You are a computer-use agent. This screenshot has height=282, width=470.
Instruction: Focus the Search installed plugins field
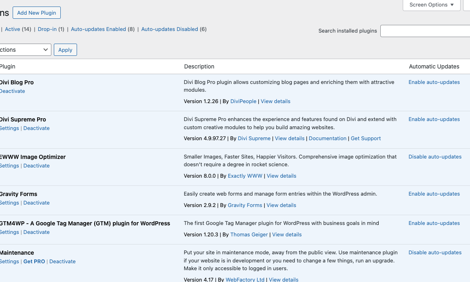425,31
